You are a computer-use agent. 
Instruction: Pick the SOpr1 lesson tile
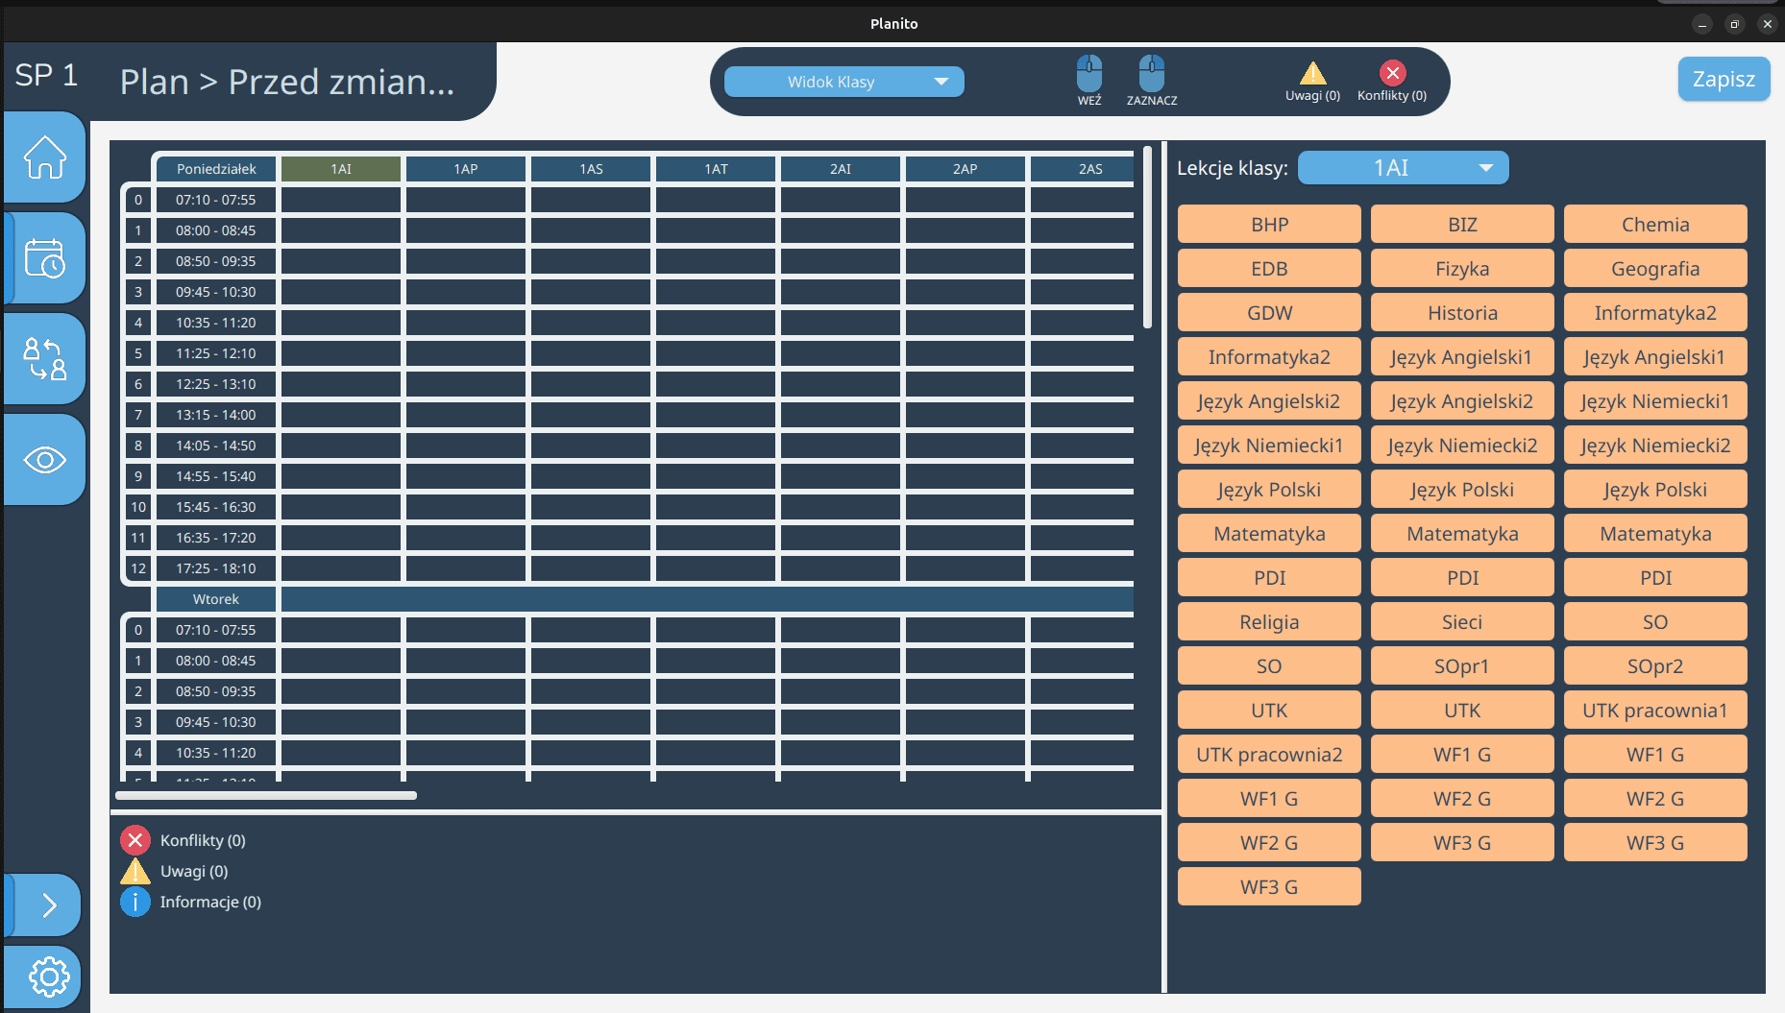click(x=1462, y=665)
